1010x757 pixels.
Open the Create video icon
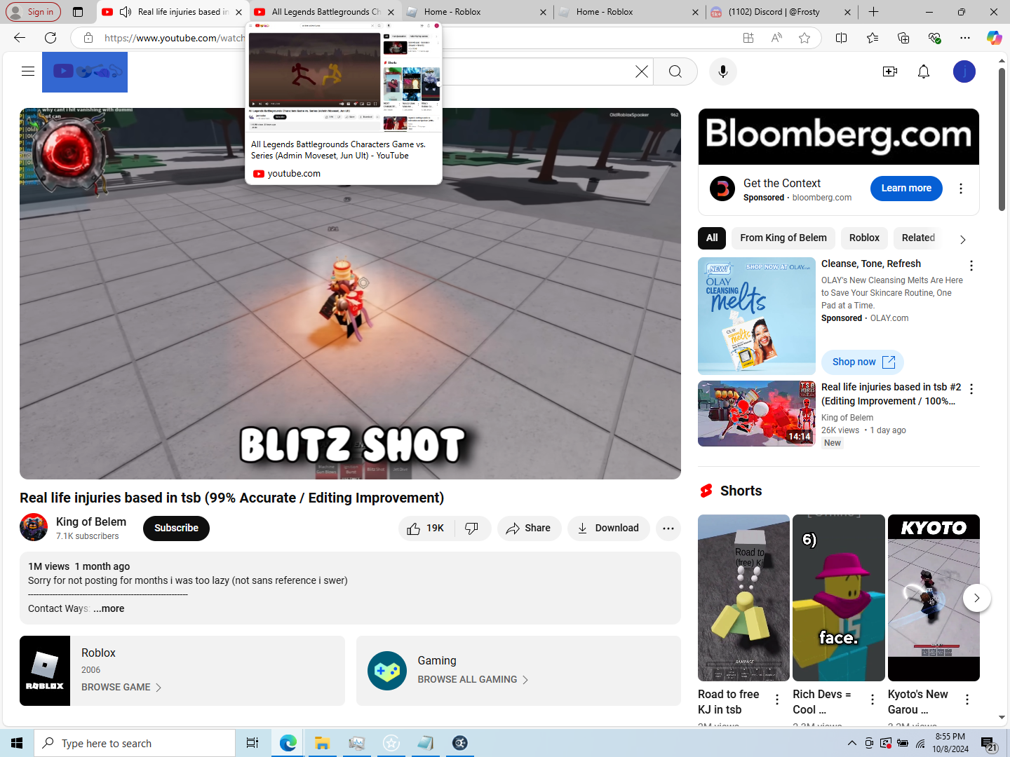click(x=890, y=71)
